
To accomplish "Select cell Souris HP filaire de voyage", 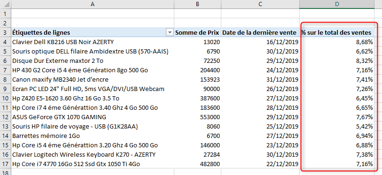I will (93, 127).
